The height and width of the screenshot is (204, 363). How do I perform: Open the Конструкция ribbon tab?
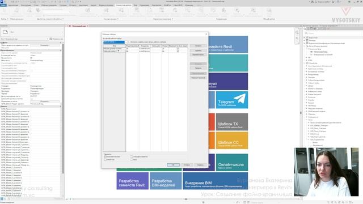26,5
